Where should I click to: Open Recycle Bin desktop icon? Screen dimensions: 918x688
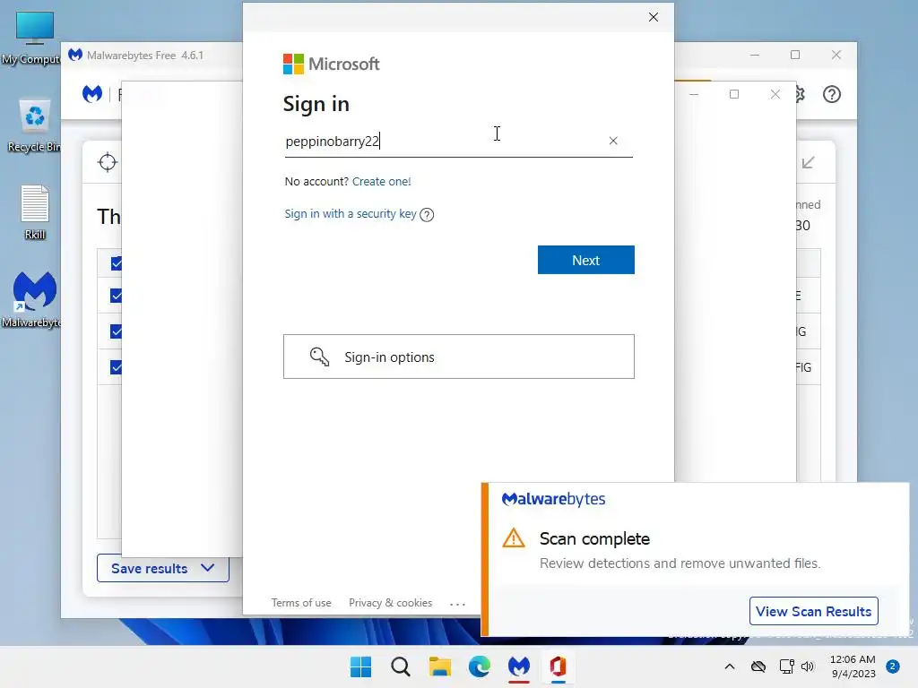click(x=34, y=125)
